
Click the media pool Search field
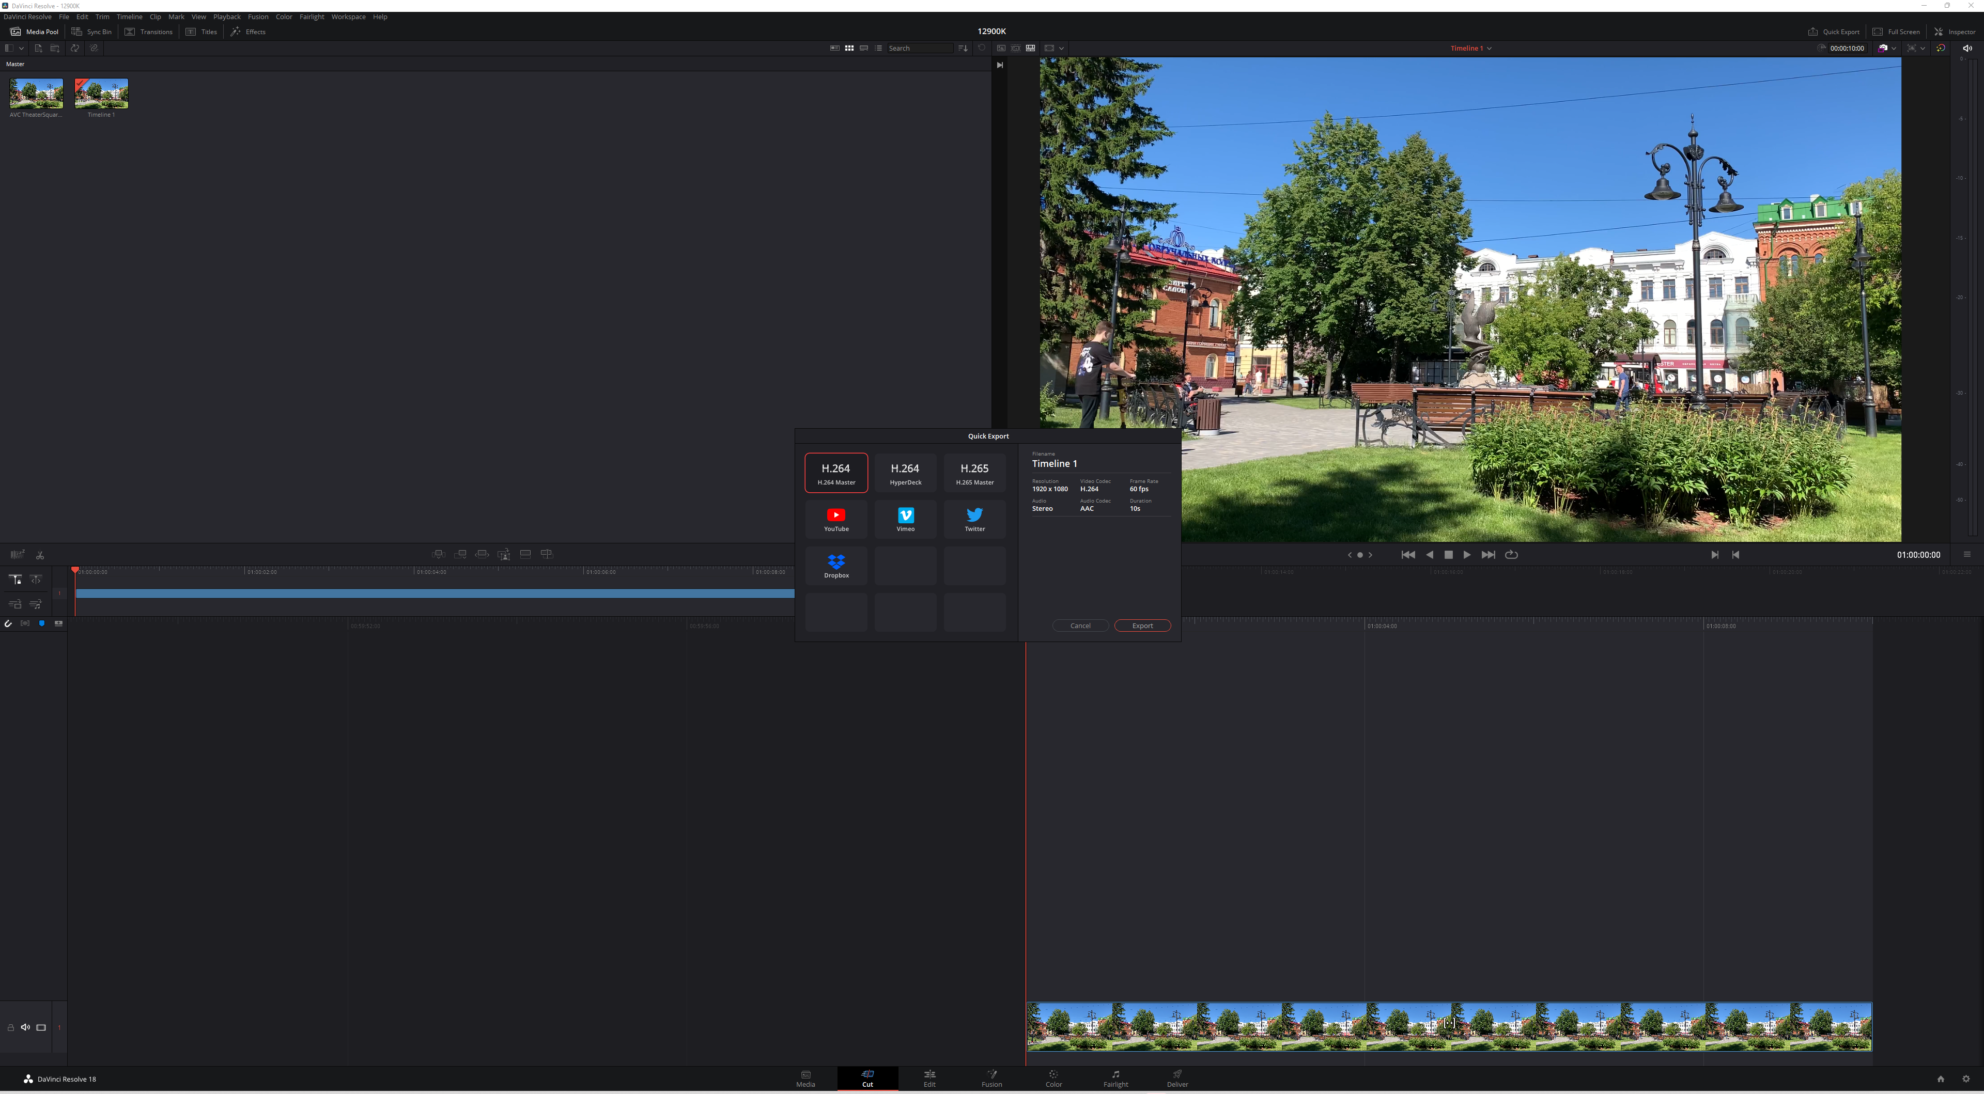[x=920, y=48]
